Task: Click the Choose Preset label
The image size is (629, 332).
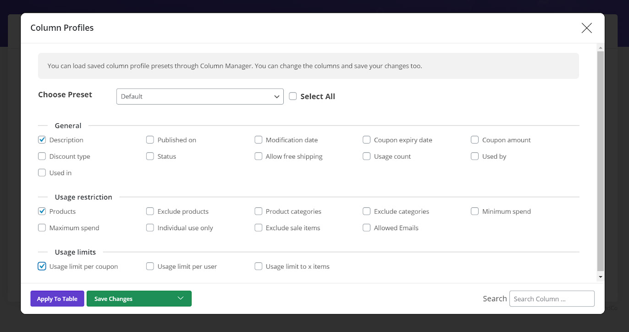Action: click(65, 95)
